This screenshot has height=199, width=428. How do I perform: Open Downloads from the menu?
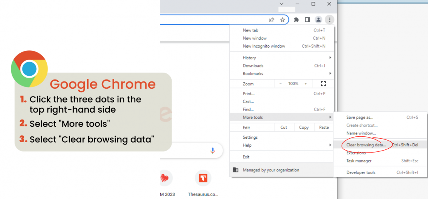click(282, 66)
